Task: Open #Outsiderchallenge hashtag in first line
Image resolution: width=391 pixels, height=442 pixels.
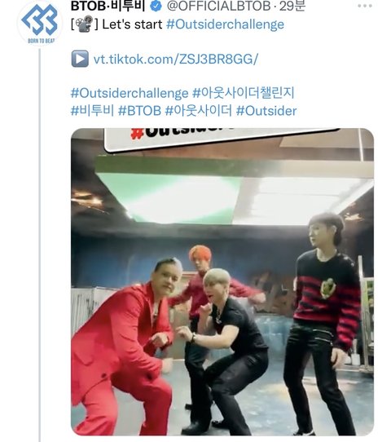Action: coord(225,24)
